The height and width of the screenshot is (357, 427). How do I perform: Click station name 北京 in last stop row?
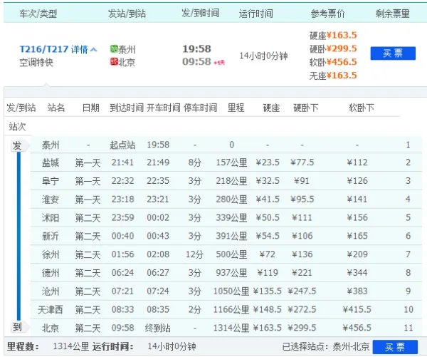(x=51, y=328)
